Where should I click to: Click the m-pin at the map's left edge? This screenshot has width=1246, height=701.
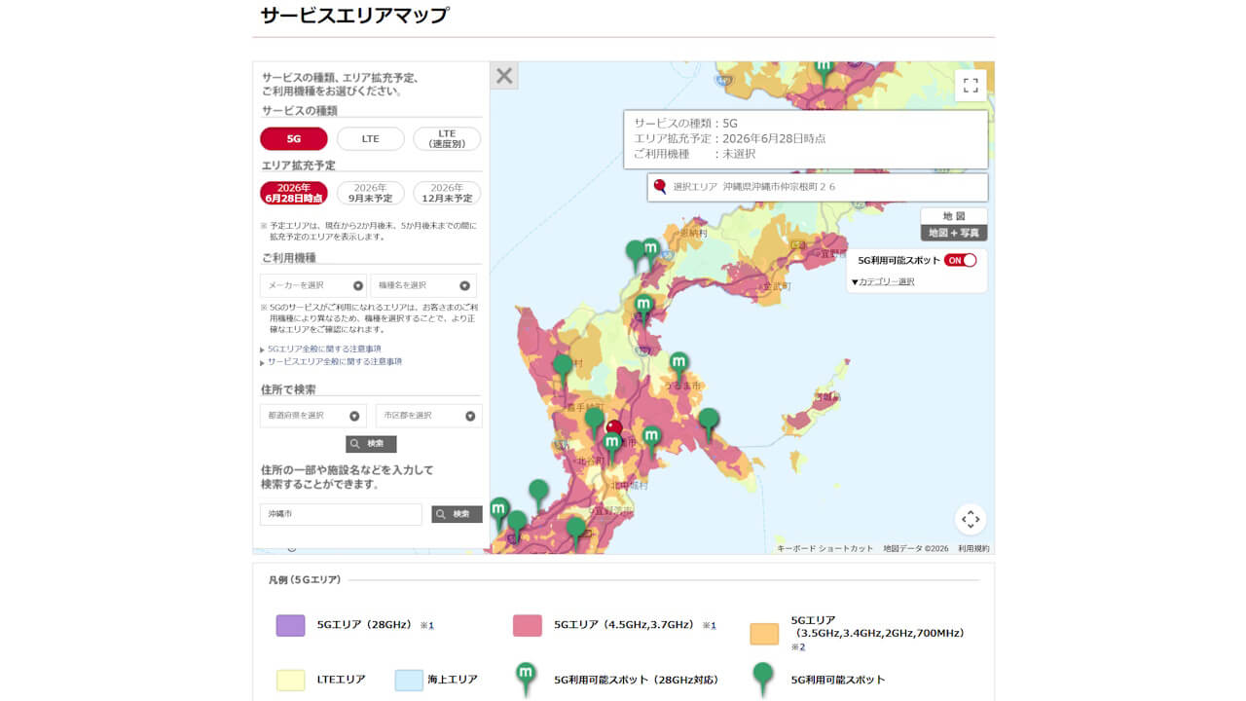pyautogui.click(x=499, y=513)
